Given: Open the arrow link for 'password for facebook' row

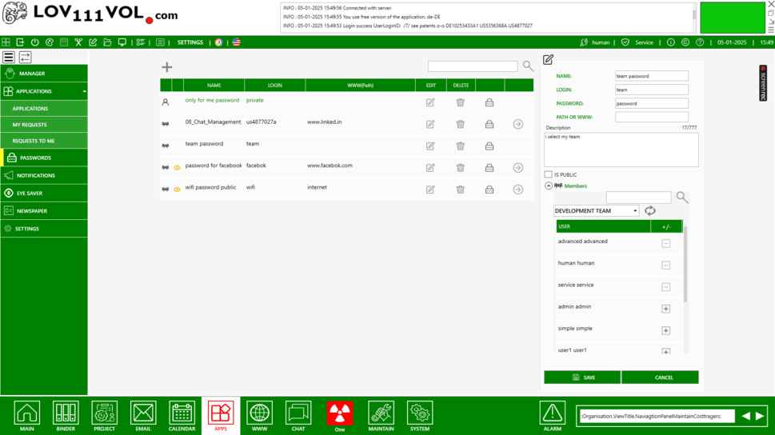Looking at the screenshot, I should click(x=518, y=168).
